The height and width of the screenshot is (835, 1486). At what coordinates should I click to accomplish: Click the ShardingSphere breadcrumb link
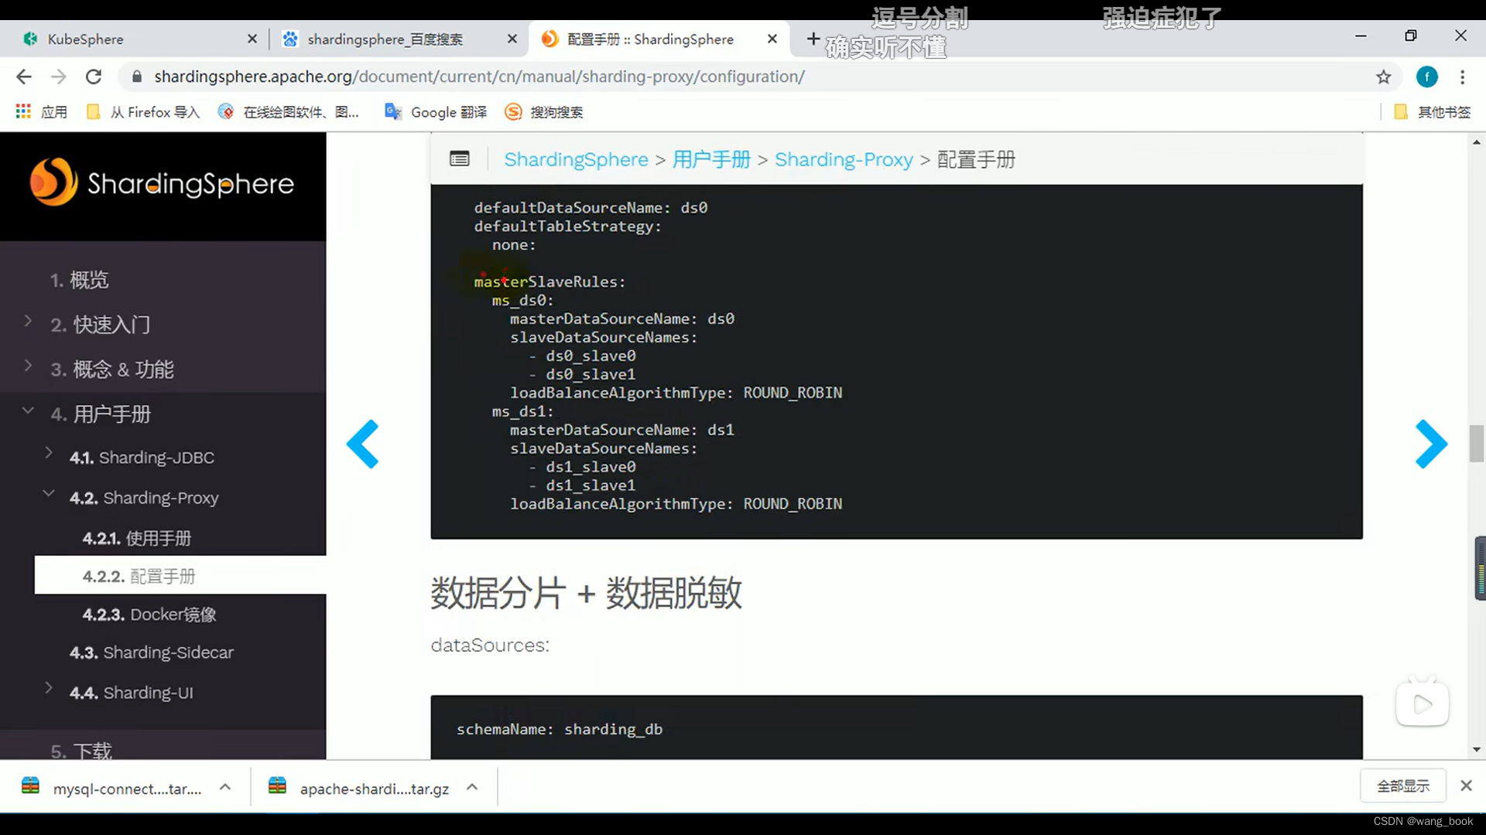click(x=576, y=159)
